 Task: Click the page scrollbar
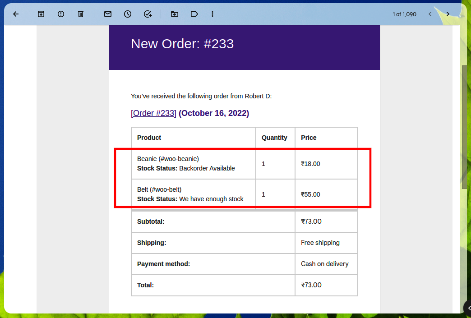point(464,127)
